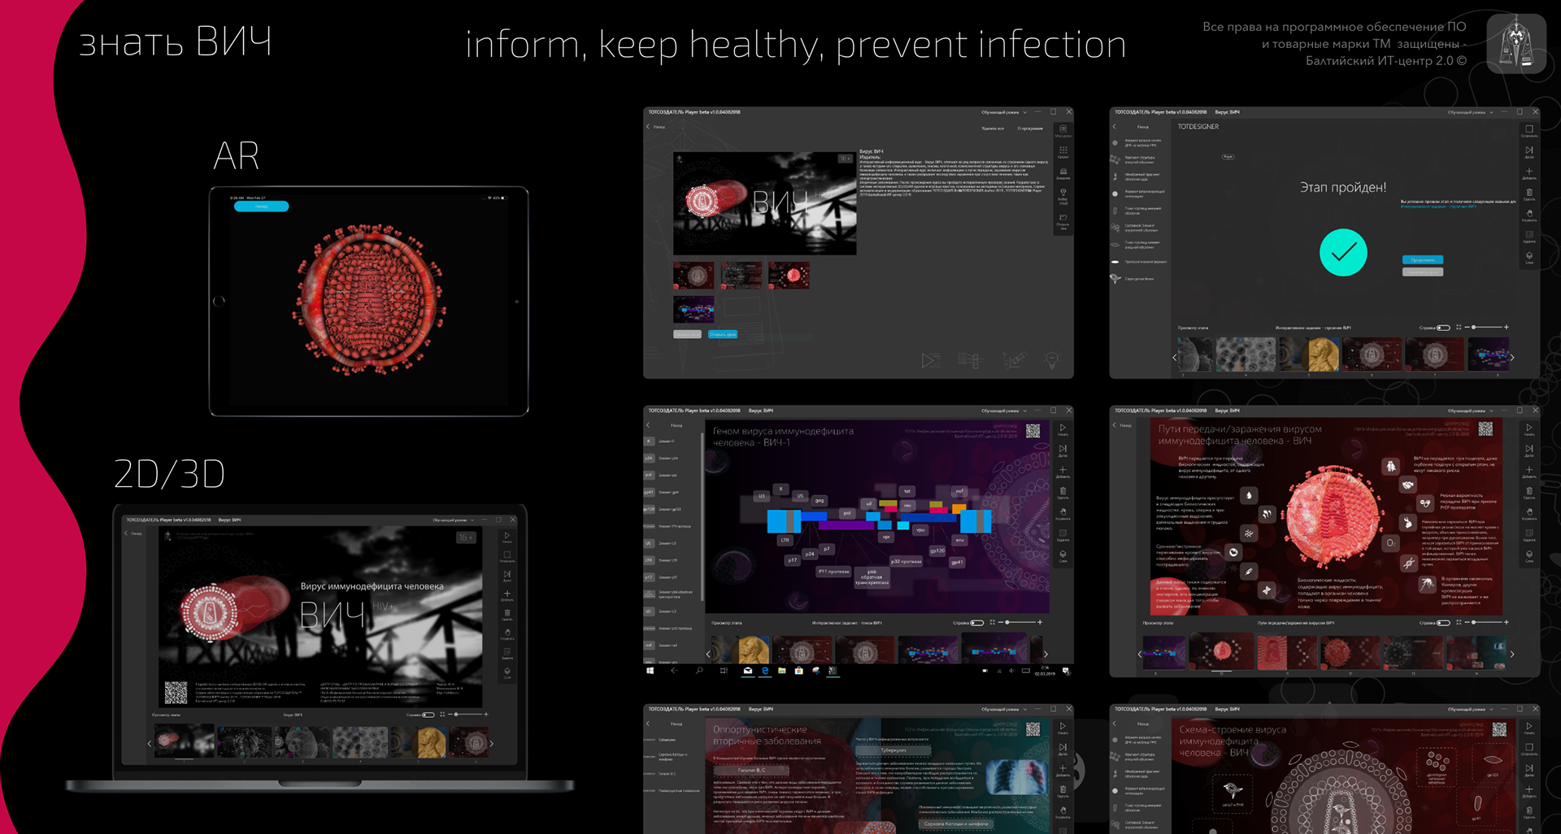Image resolution: width=1561 pixels, height=834 pixels.
Task: Open Слои layers icon in Этап пройден window
Action: tap(1529, 257)
